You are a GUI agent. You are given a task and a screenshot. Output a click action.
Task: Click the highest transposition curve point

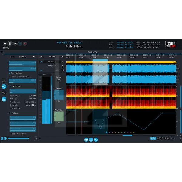pos(162,113)
